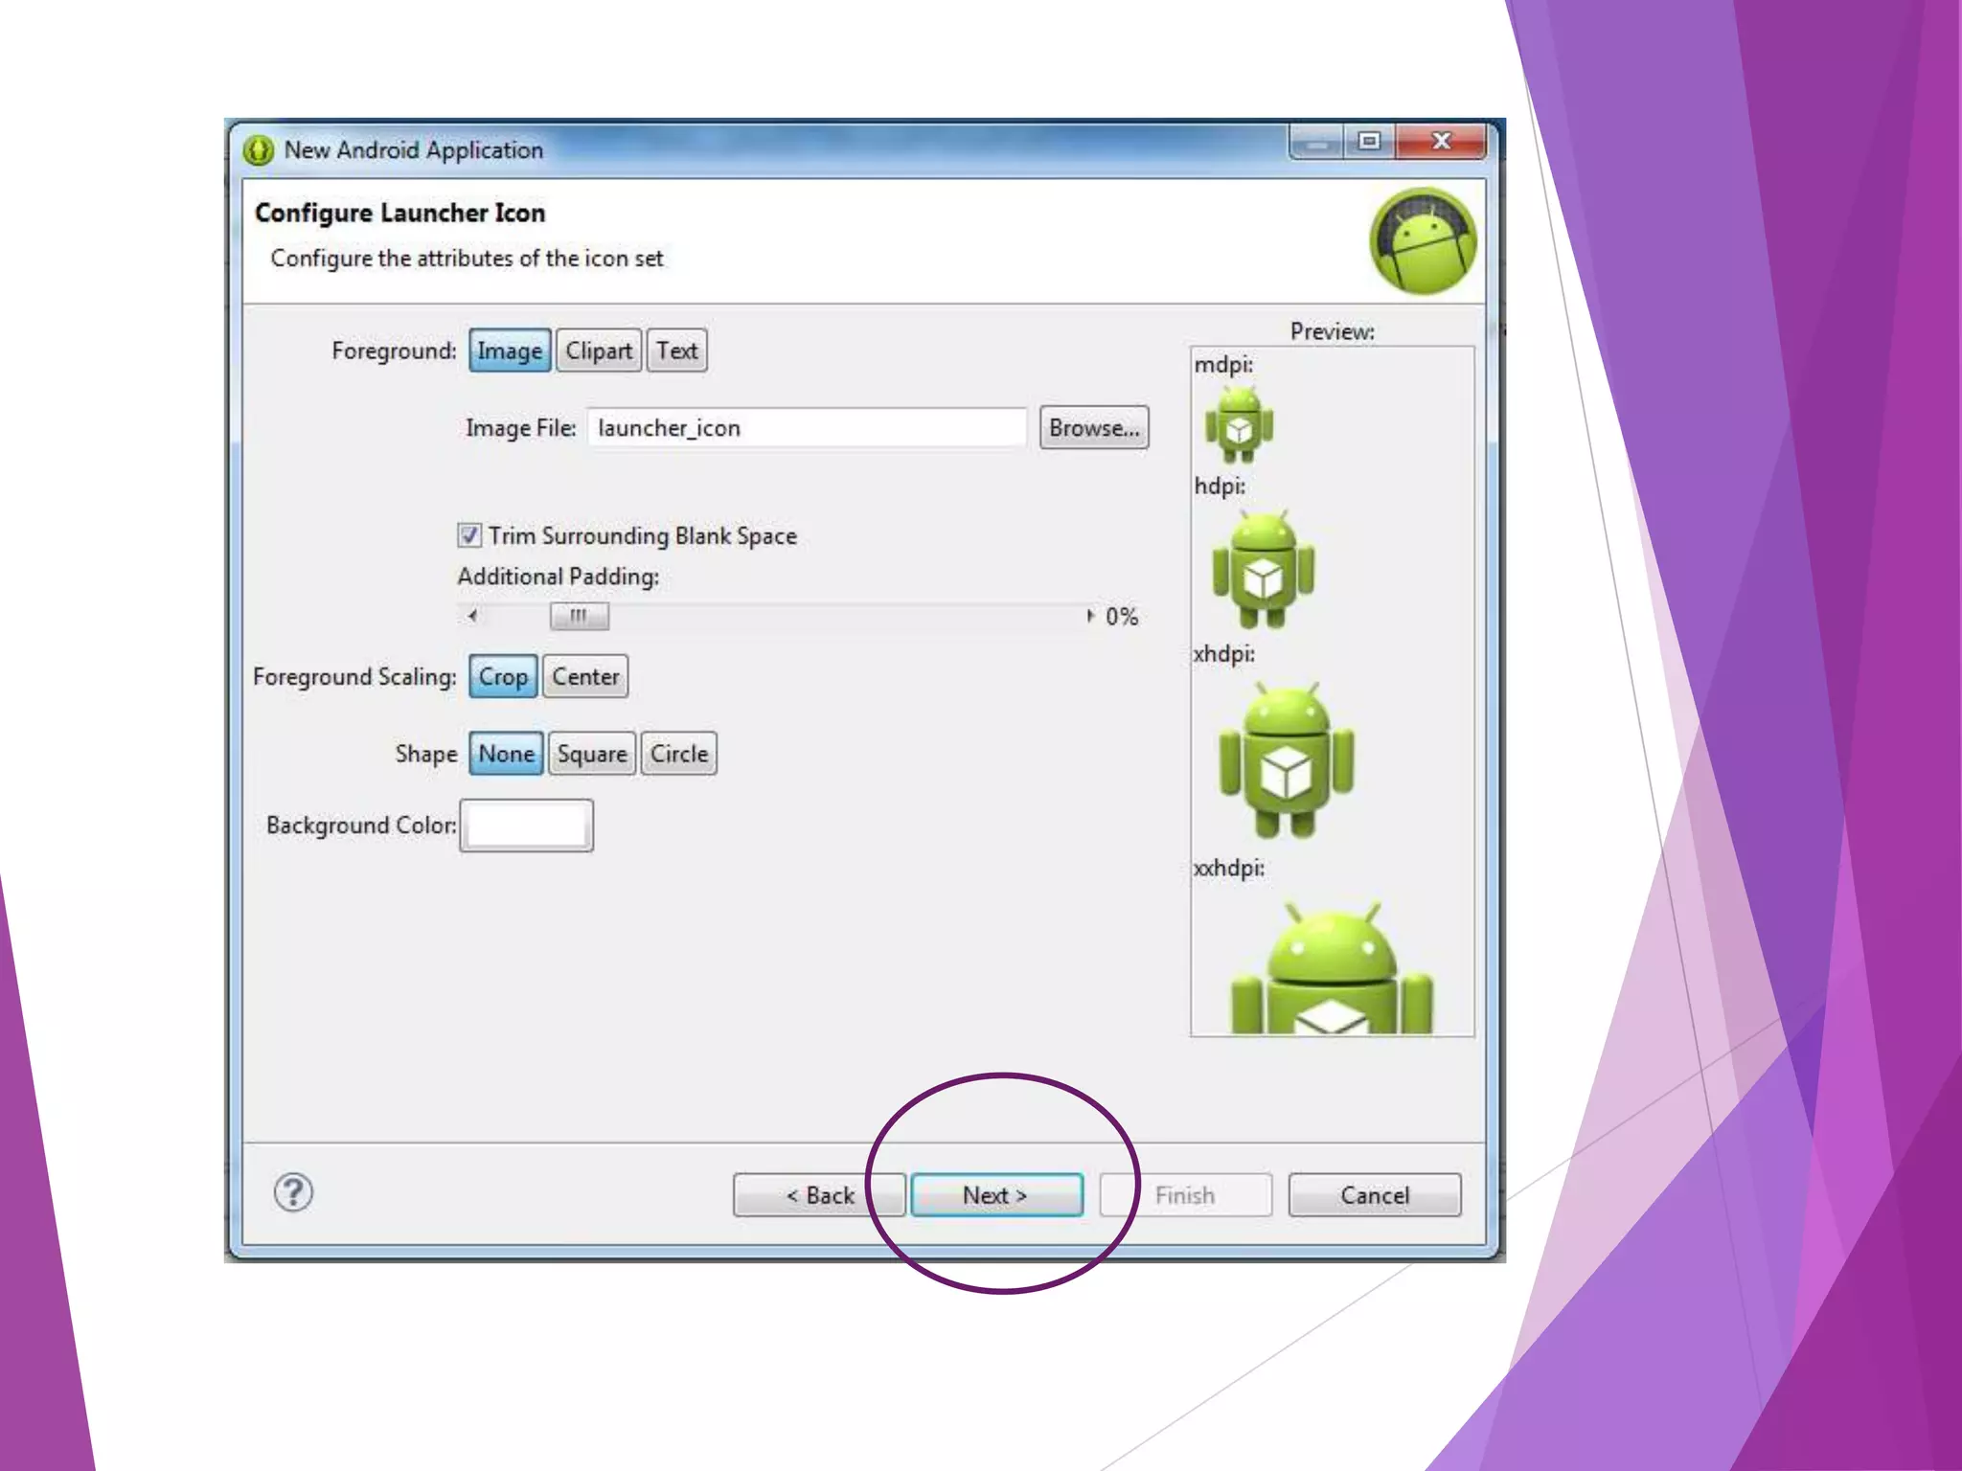1962x1471 pixels.
Task: Click the padding slider left arrow
Action: click(472, 616)
